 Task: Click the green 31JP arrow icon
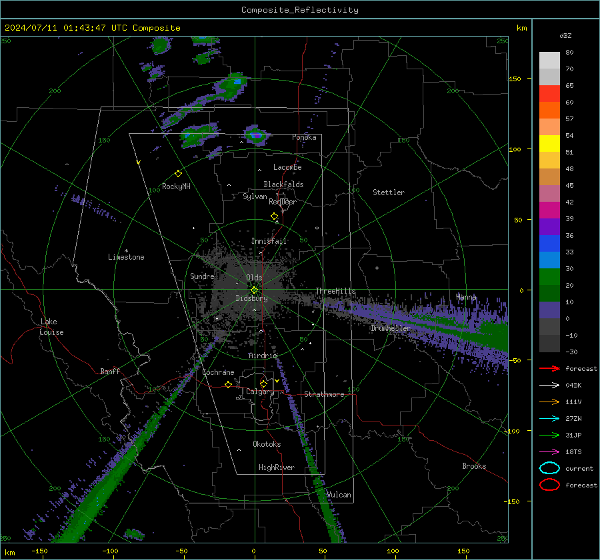click(x=549, y=435)
